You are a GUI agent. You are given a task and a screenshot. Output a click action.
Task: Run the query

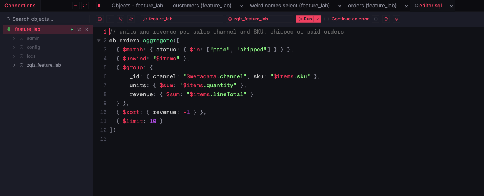click(305, 19)
